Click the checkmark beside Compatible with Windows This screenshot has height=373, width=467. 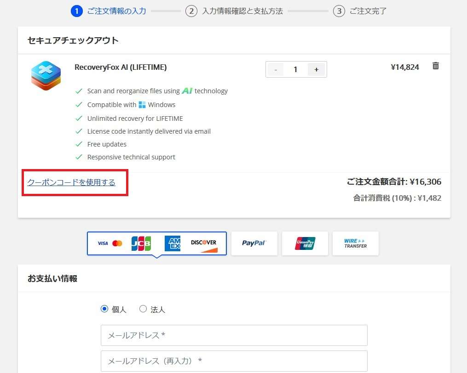[79, 105]
